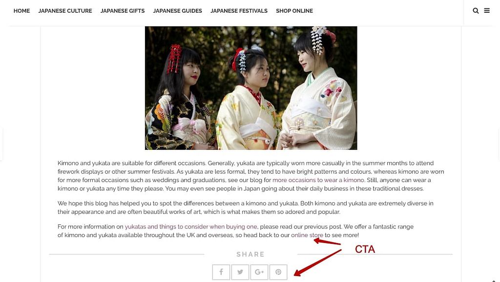Open the hamburger menu icon
500x282 pixels.
tap(487, 11)
